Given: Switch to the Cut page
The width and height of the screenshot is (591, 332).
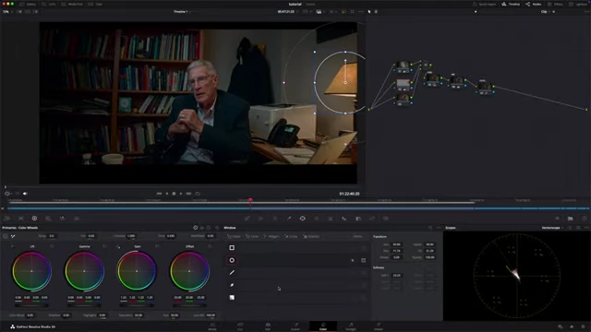Looking at the screenshot, I should tap(240, 326).
